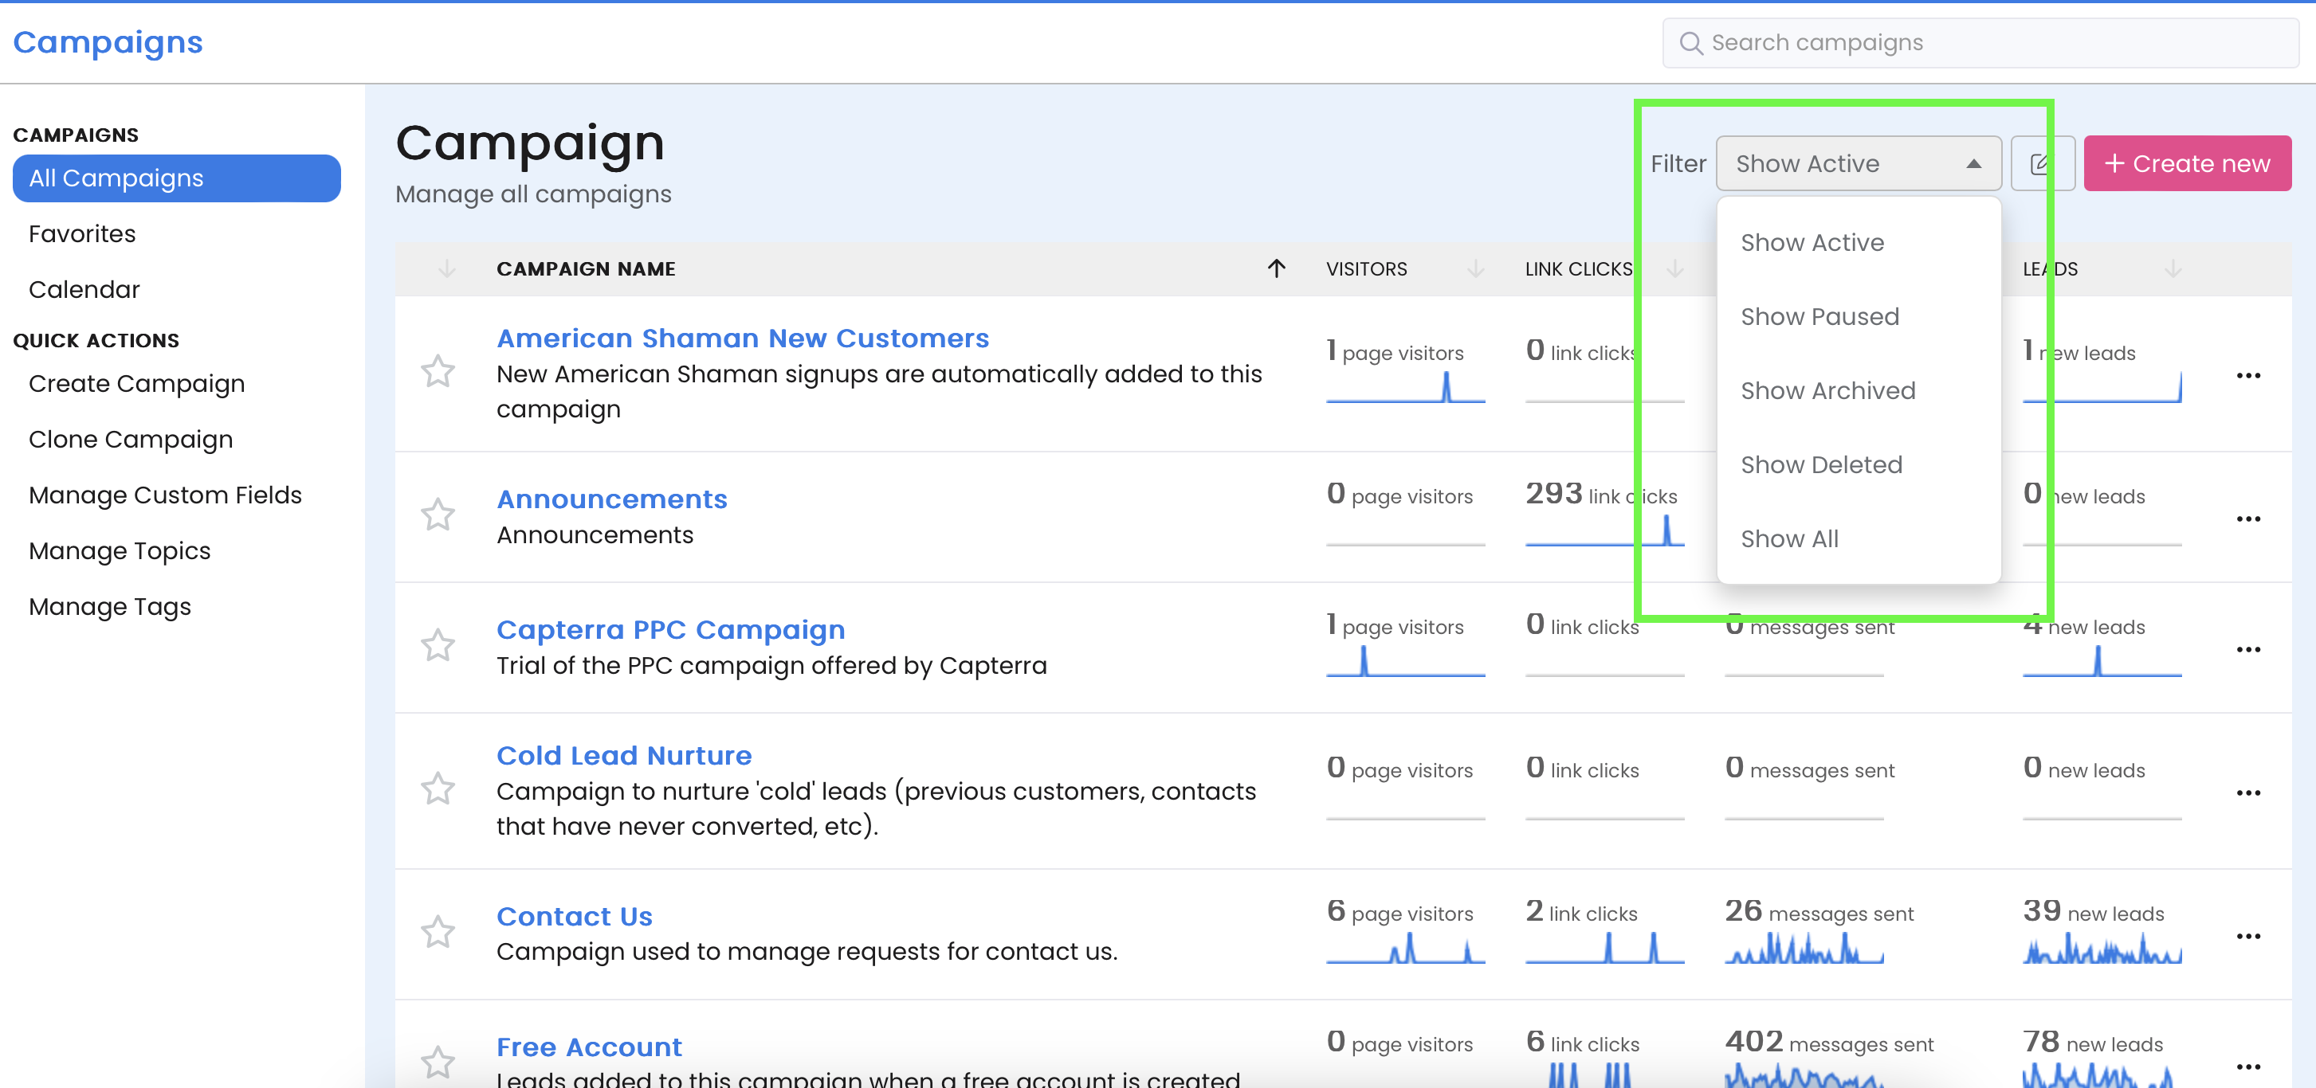Click Create Campaign quick action
Screen dimensions: 2316x1088
(136, 384)
